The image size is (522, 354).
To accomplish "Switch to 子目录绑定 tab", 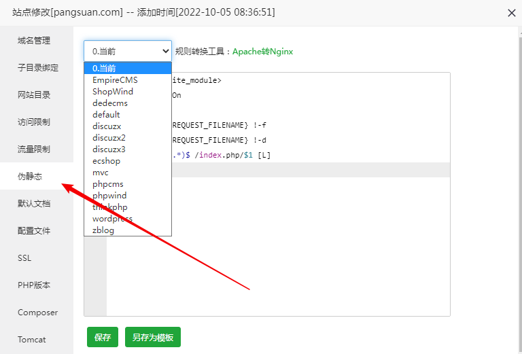I will pyautogui.click(x=38, y=68).
